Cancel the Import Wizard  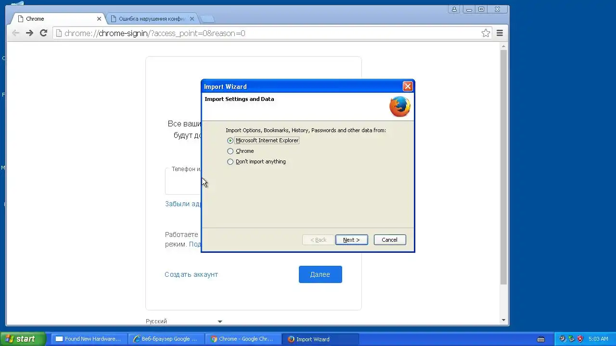click(390, 240)
